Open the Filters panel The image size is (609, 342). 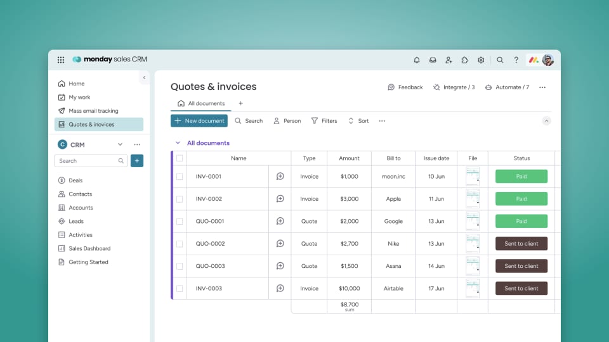[x=324, y=121]
